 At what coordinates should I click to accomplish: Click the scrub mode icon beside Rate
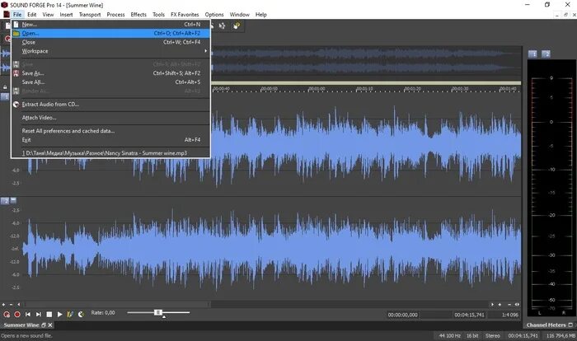(81, 314)
